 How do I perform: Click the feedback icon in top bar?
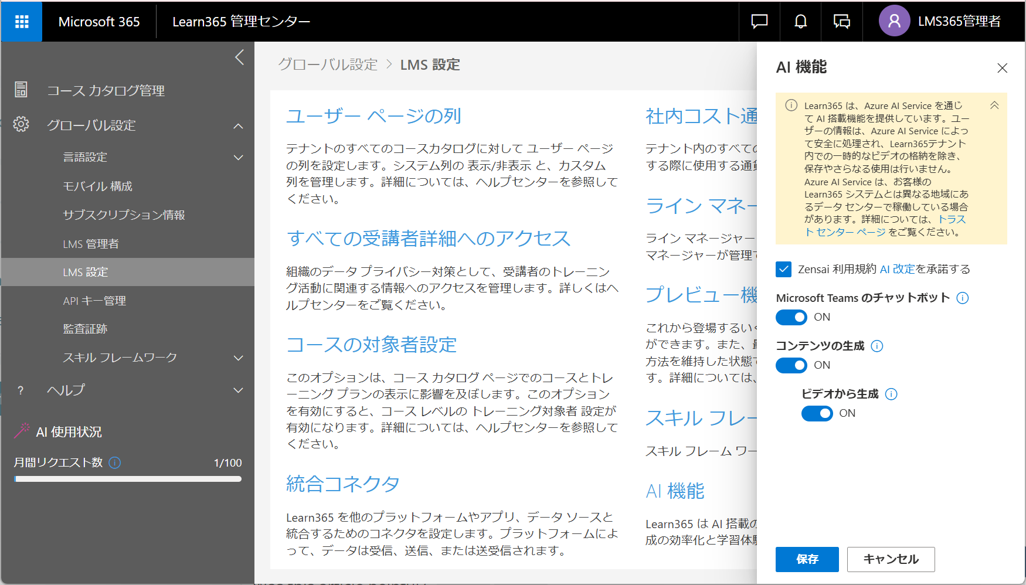click(842, 21)
